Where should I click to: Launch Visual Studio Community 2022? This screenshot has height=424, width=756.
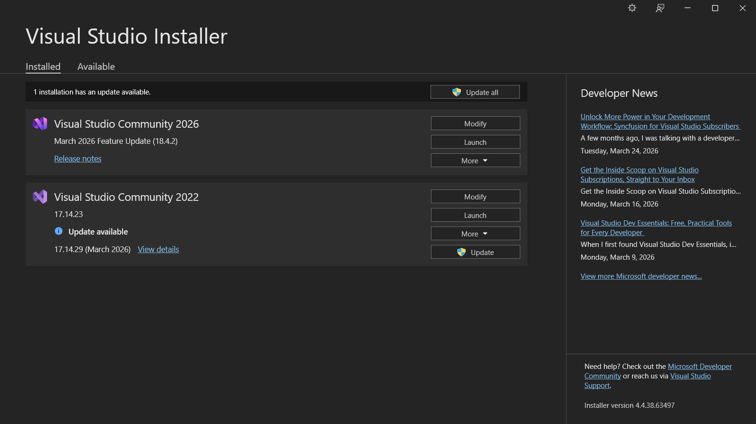(475, 215)
